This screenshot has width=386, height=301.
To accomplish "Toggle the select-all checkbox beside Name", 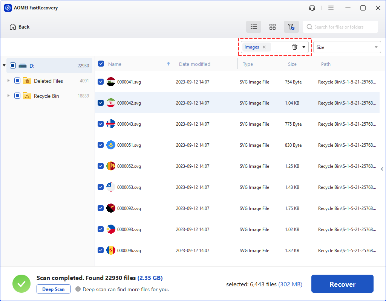I will pyautogui.click(x=101, y=64).
